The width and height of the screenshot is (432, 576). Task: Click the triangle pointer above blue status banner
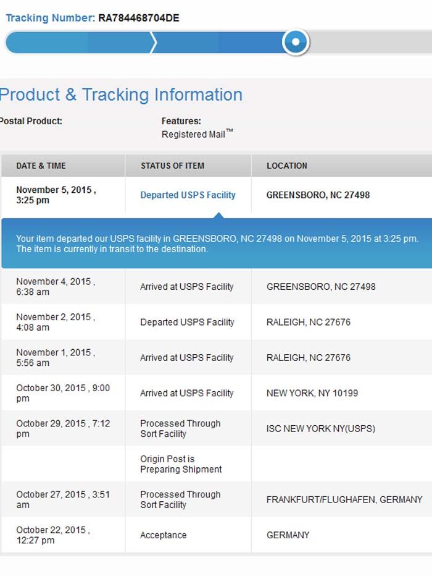click(217, 215)
